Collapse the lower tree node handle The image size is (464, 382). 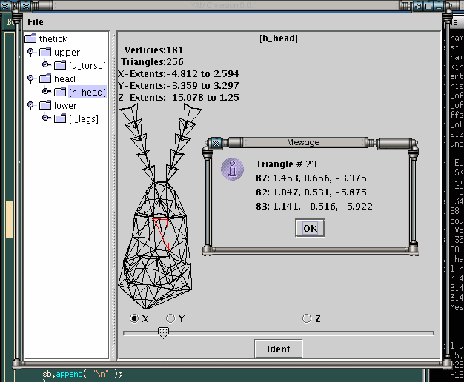(x=30, y=105)
